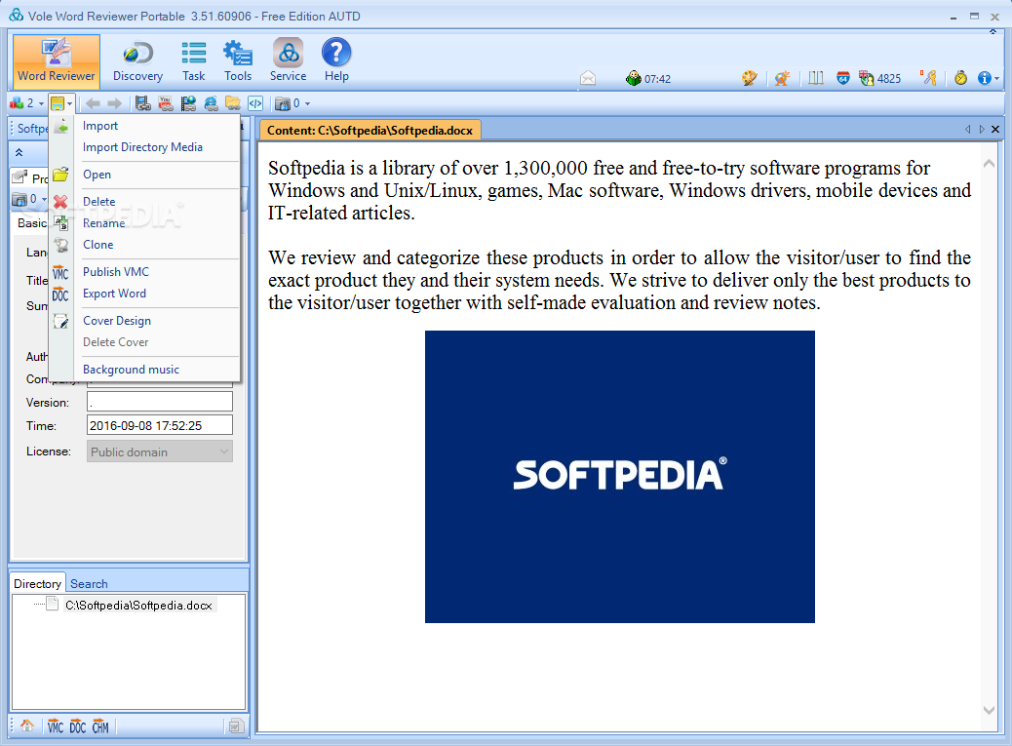
Task: Click the web video globe link icon
Action: tap(188, 103)
